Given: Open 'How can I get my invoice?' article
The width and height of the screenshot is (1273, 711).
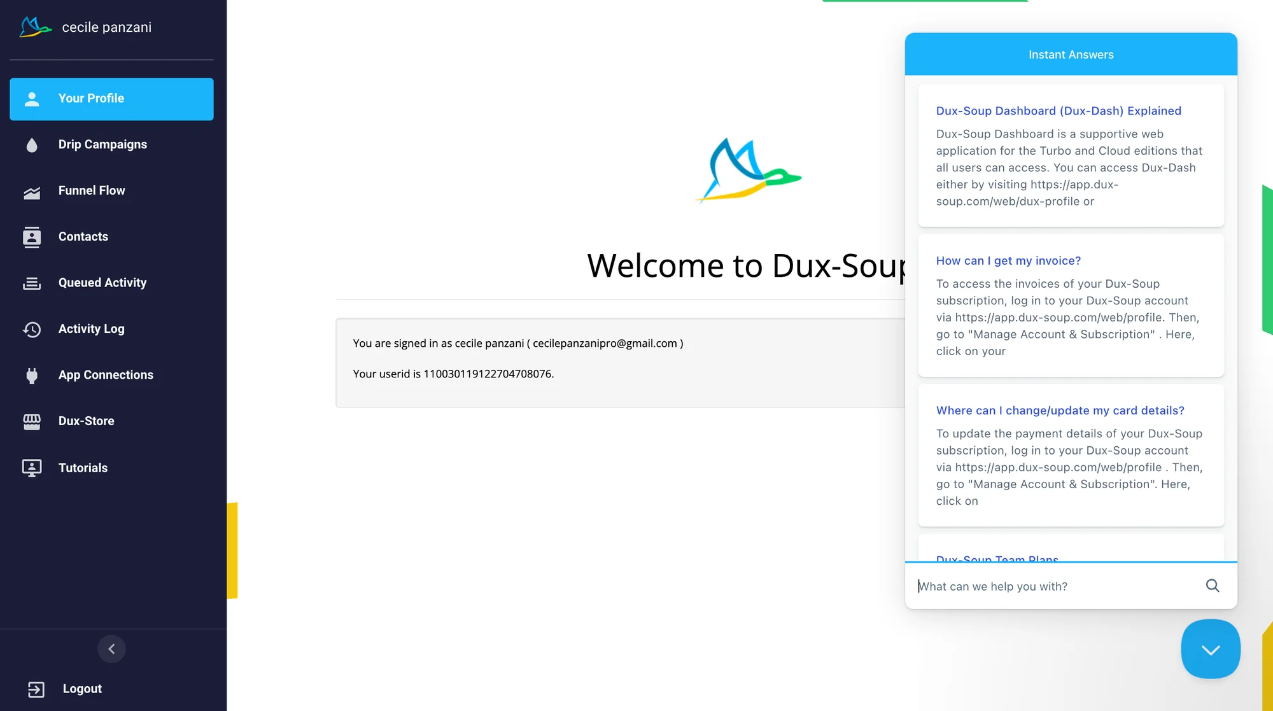Looking at the screenshot, I should (x=1008, y=261).
